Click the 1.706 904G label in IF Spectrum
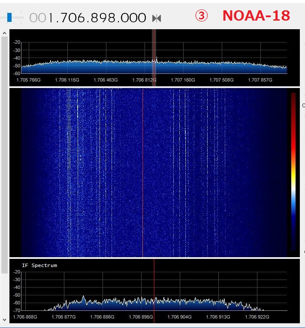The image size is (305, 328). tap(179, 317)
